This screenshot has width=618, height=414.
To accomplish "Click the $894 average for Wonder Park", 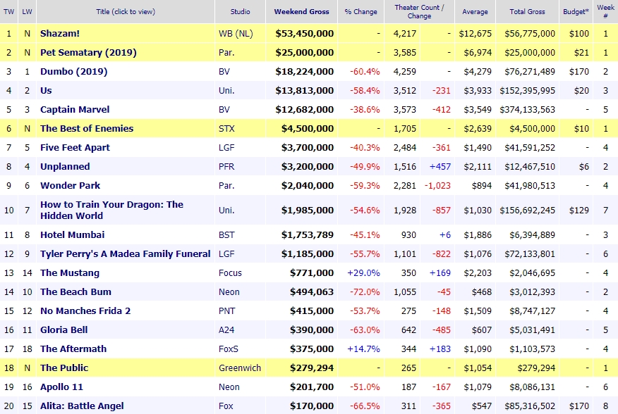I will pyautogui.click(x=482, y=185).
